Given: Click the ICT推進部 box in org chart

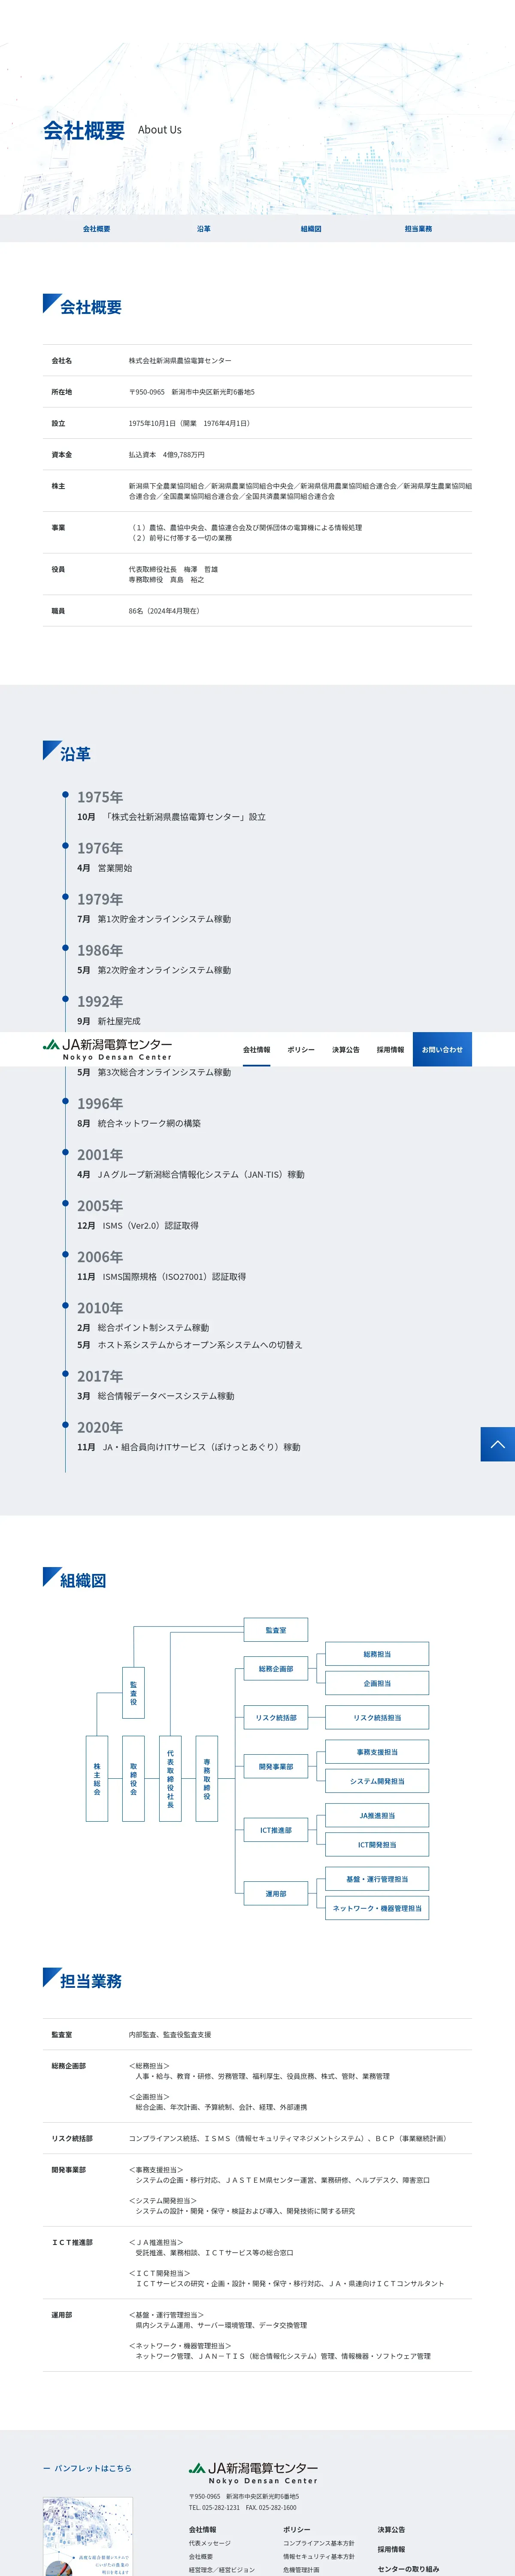Looking at the screenshot, I should pos(276,1830).
